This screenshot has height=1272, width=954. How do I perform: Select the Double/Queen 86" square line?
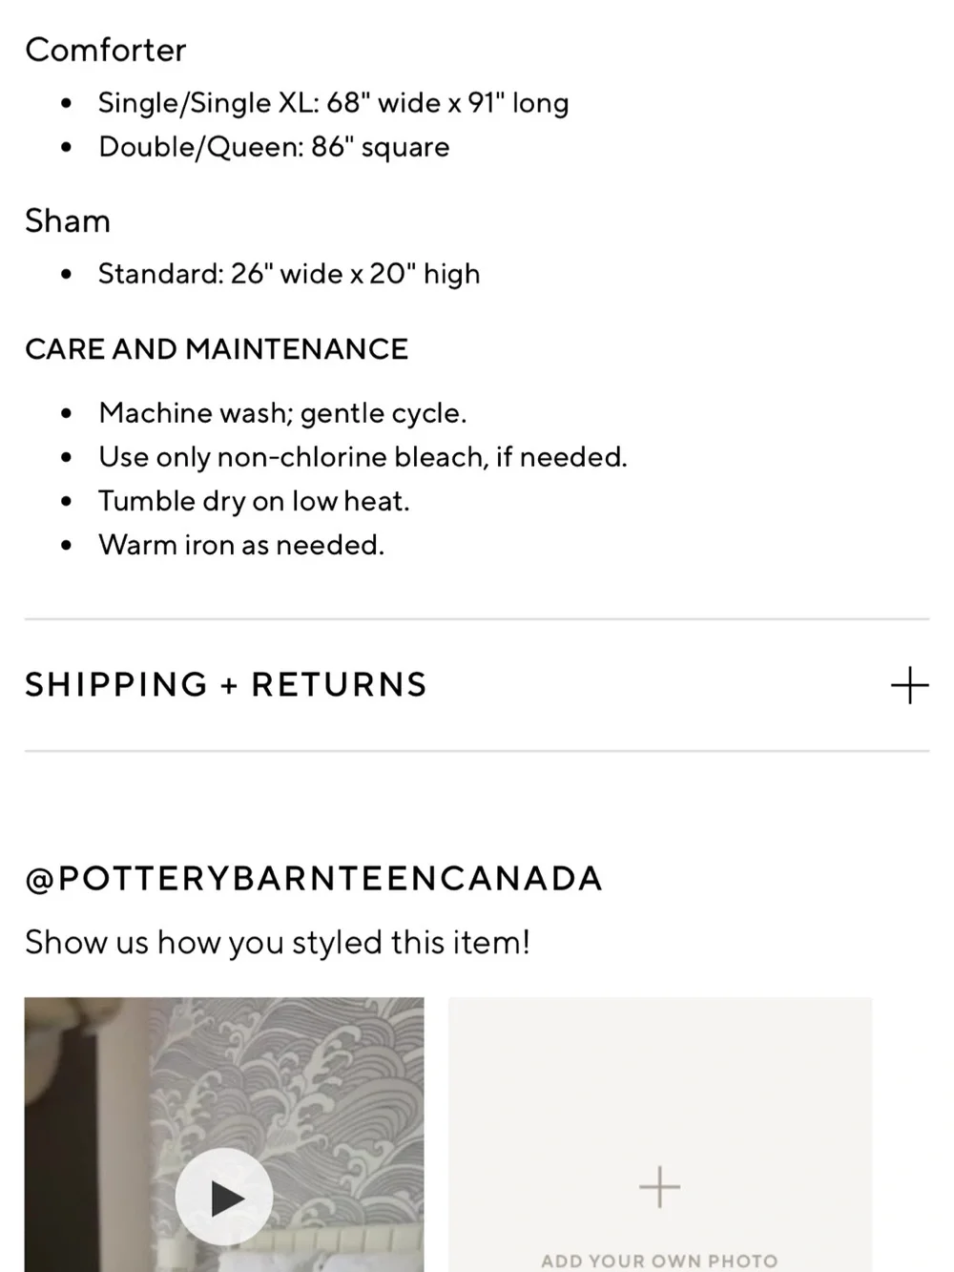(274, 147)
